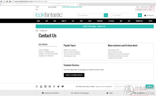This screenshot has height=96, width=156.
Task: Click the lookfantastic logo
Action: (x=49, y=15)
